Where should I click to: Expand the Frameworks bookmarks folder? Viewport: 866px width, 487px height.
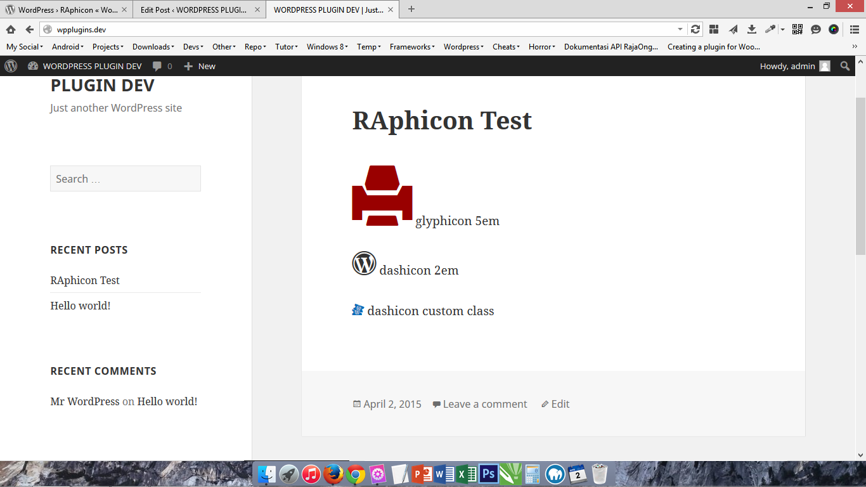click(x=412, y=46)
